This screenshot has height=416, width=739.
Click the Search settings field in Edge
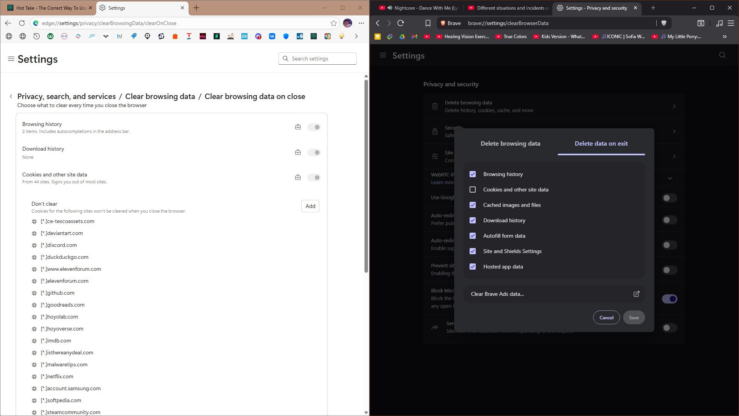pos(318,59)
